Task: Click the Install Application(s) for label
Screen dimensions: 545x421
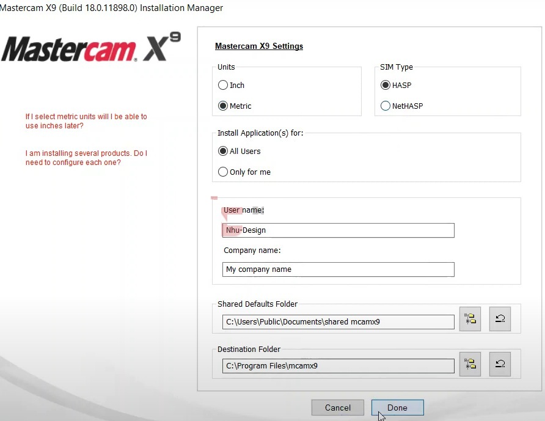Action: pos(260,133)
